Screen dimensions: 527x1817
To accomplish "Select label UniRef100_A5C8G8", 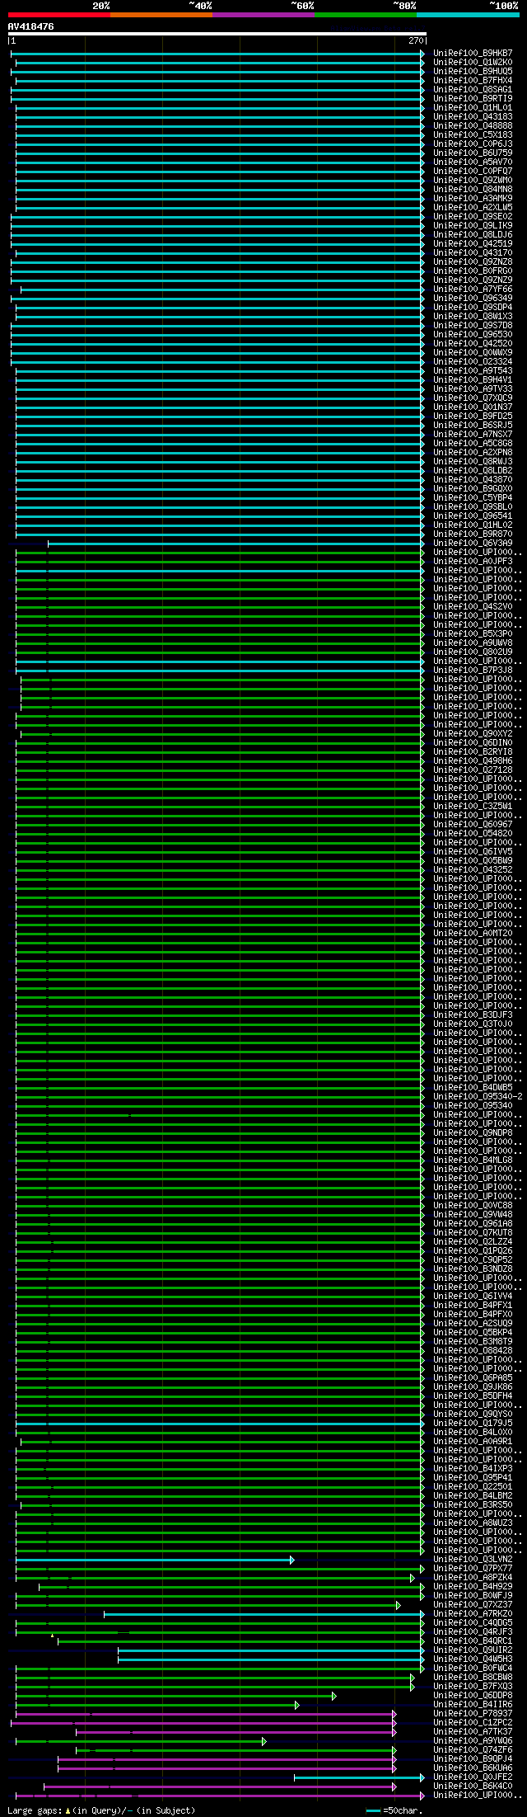I will pos(473,443).
